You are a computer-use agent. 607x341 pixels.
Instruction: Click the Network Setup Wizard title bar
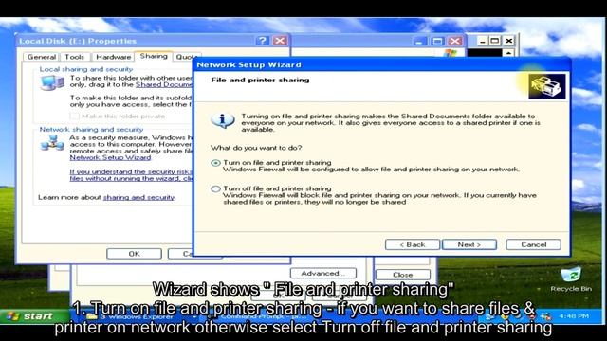click(x=381, y=64)
